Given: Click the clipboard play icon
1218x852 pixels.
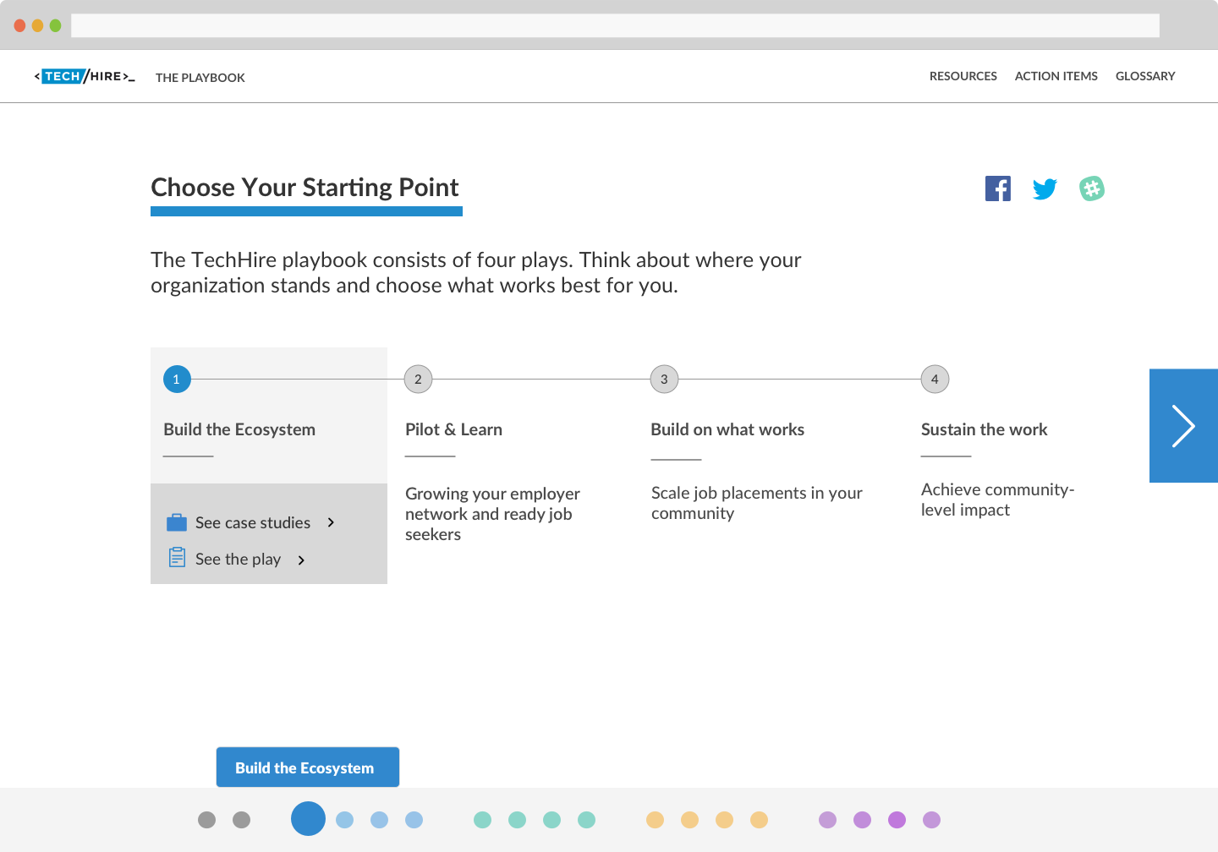Looking at the screenshot, I should click(x=177, y=558).
